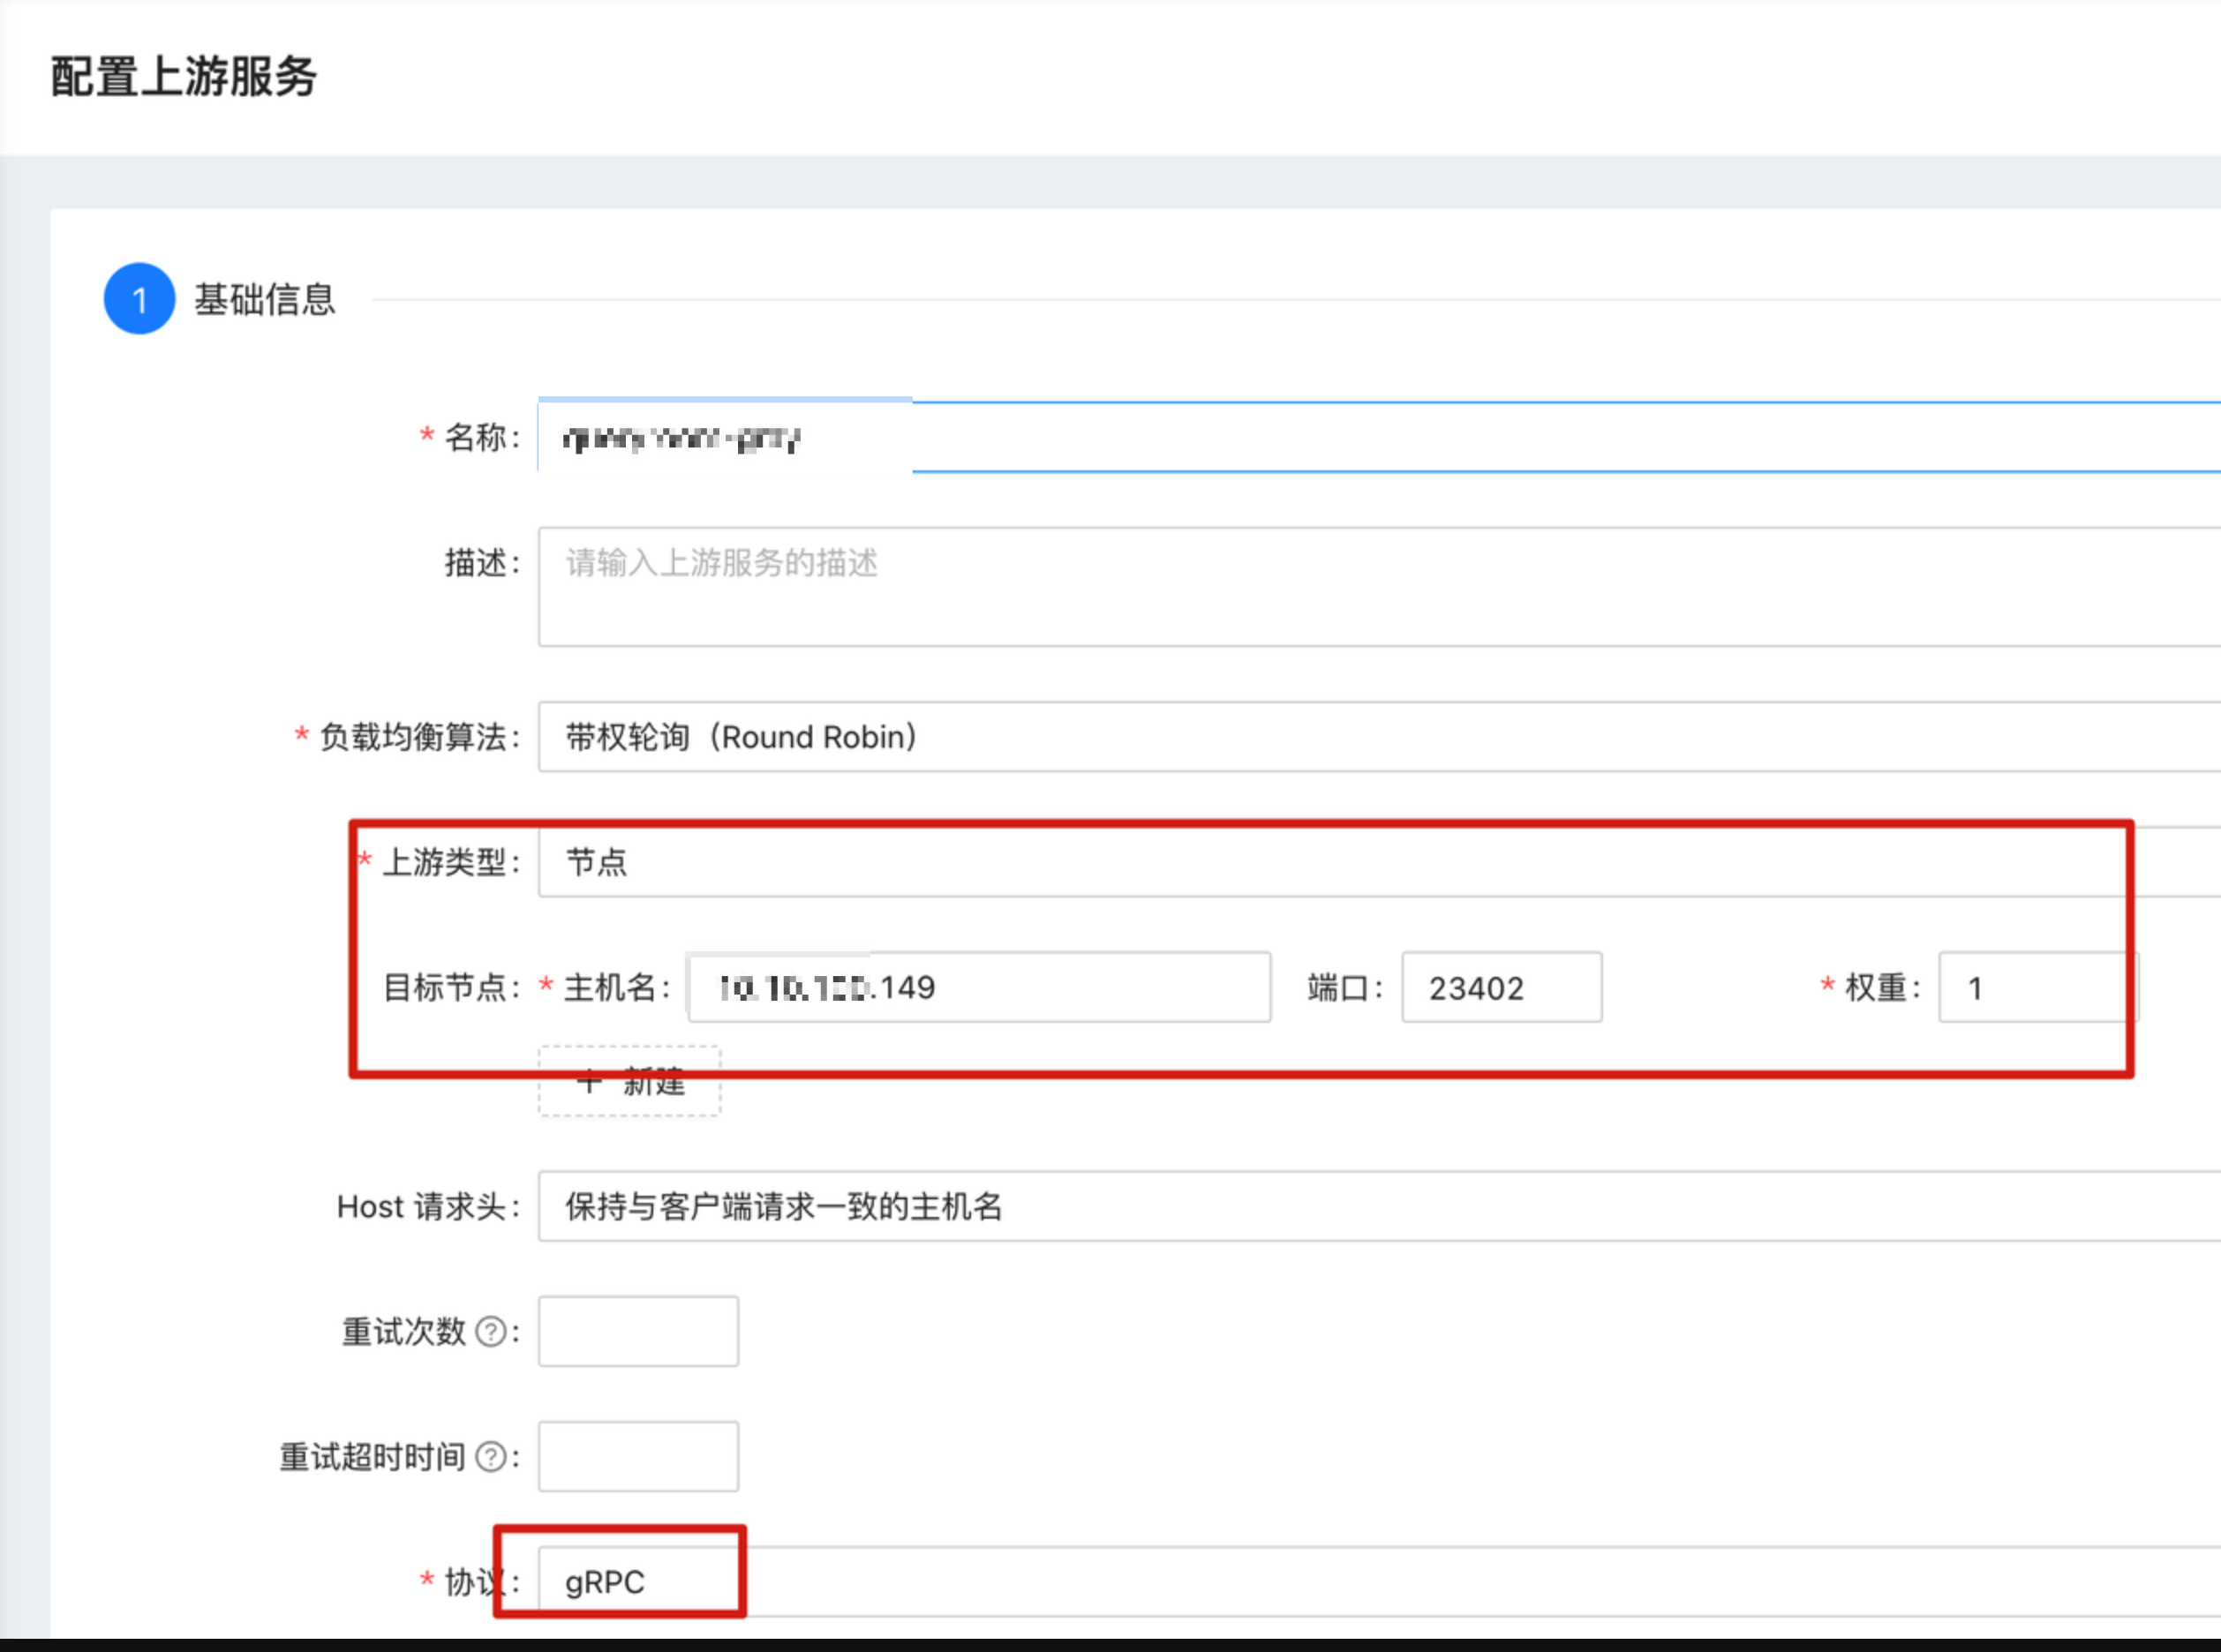
Task: Click the empty 重试超时时间 input box
Action: [638, 1457]
